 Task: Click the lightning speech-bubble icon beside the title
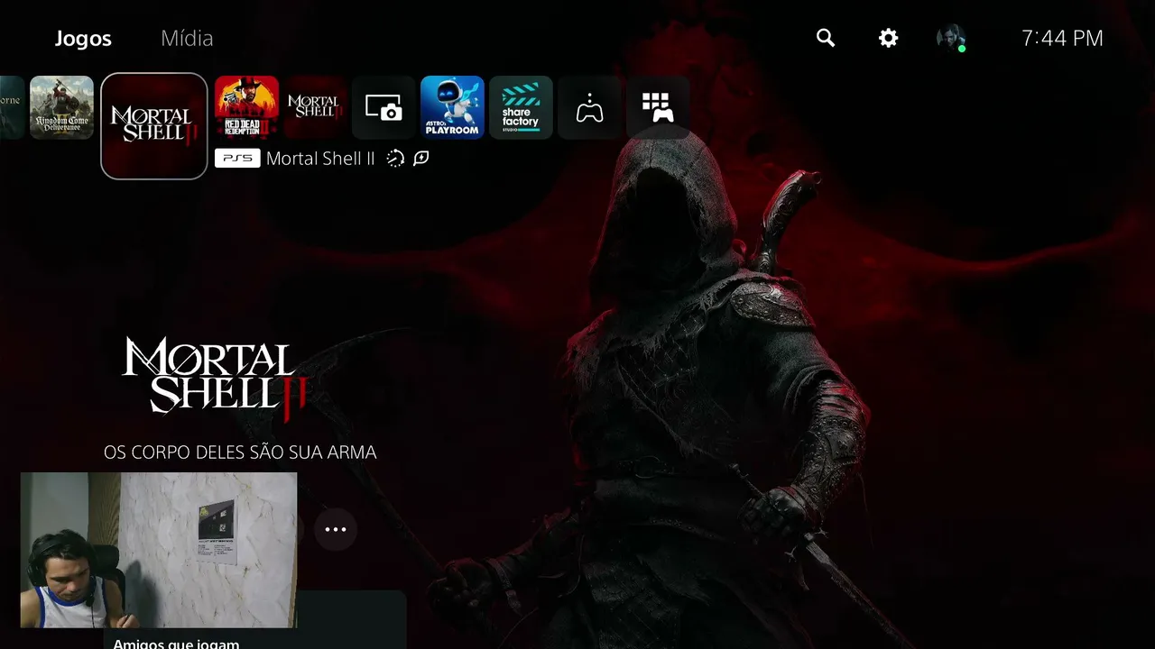point(420,159)
